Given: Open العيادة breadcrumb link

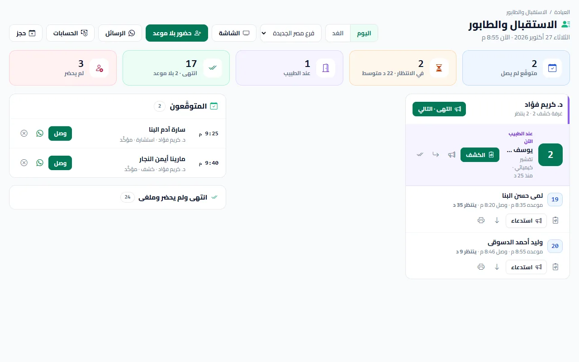Looking at the screenshot, I should [562, 12].
